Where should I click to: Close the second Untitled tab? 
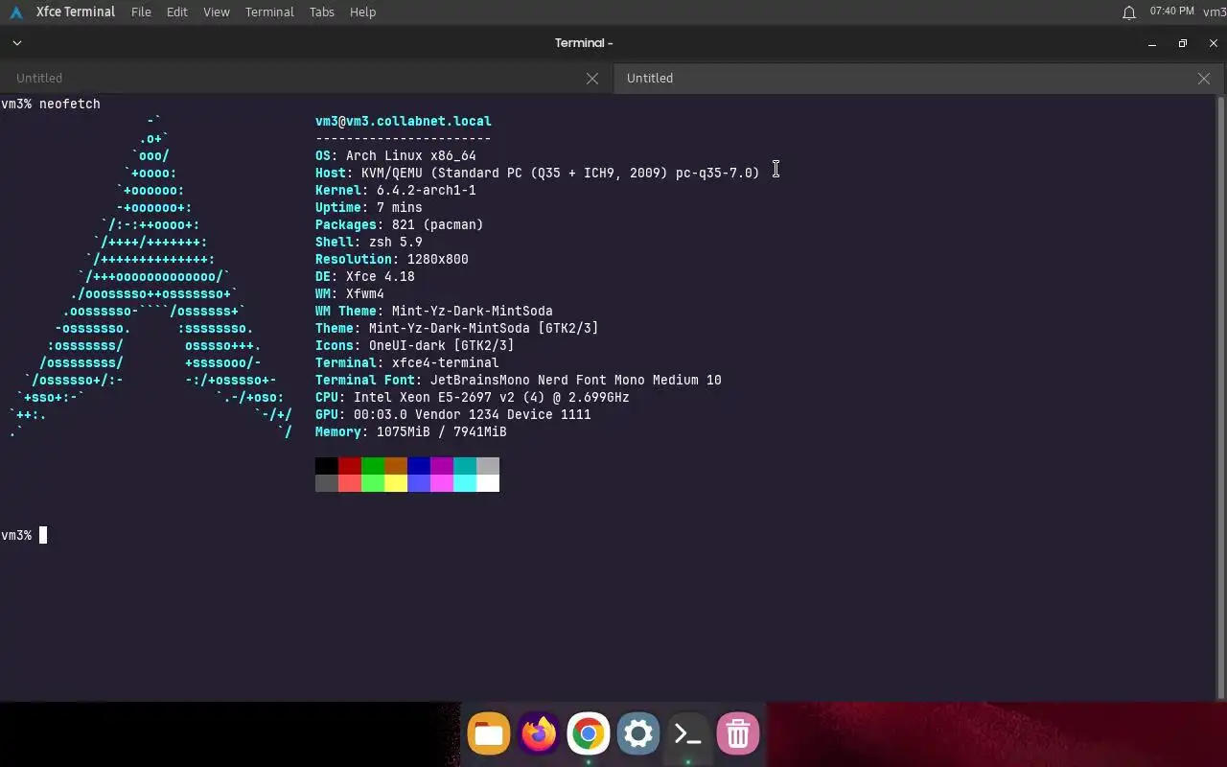click(1204, 79)
